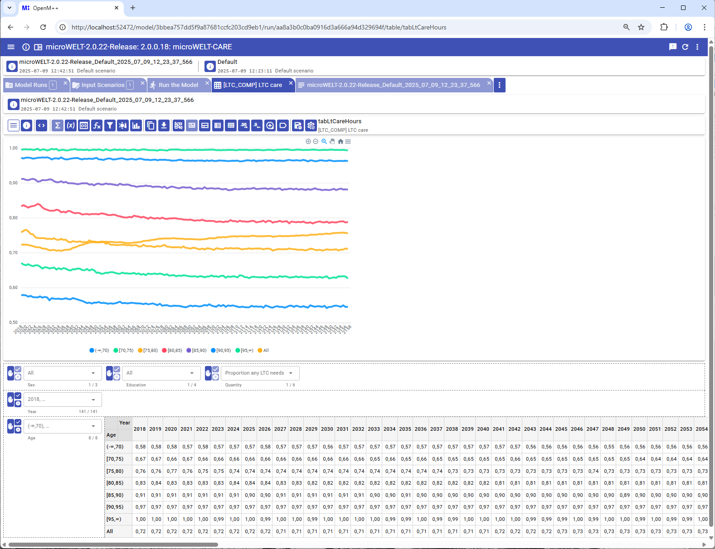Click select-all checkmark for Year dimension

(18, 396)
